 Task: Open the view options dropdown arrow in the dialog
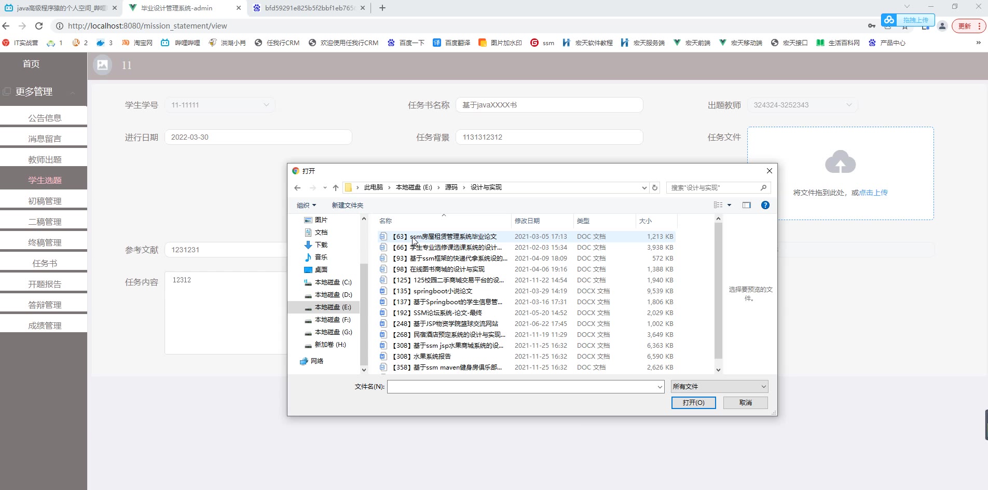pos(729,205)
